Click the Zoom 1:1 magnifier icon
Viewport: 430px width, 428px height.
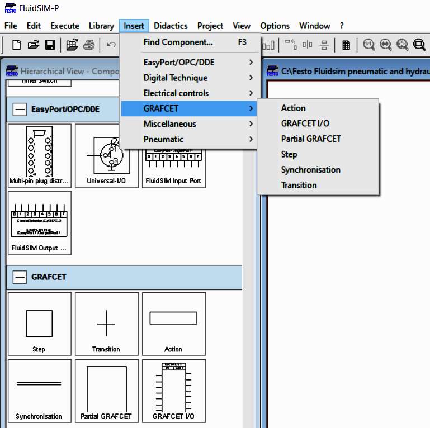pyautogui.click(x=368, y=45)
